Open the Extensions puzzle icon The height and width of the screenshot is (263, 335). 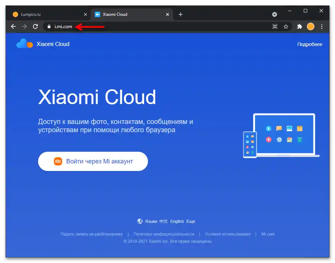(300, 26)
